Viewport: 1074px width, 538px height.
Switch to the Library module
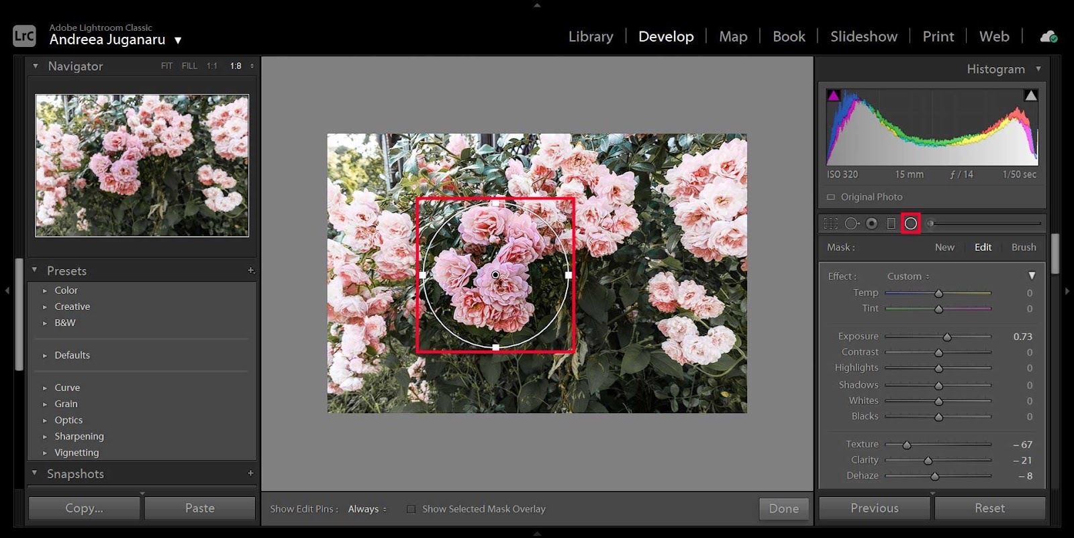pyautogui.click(x=591, y=36)
